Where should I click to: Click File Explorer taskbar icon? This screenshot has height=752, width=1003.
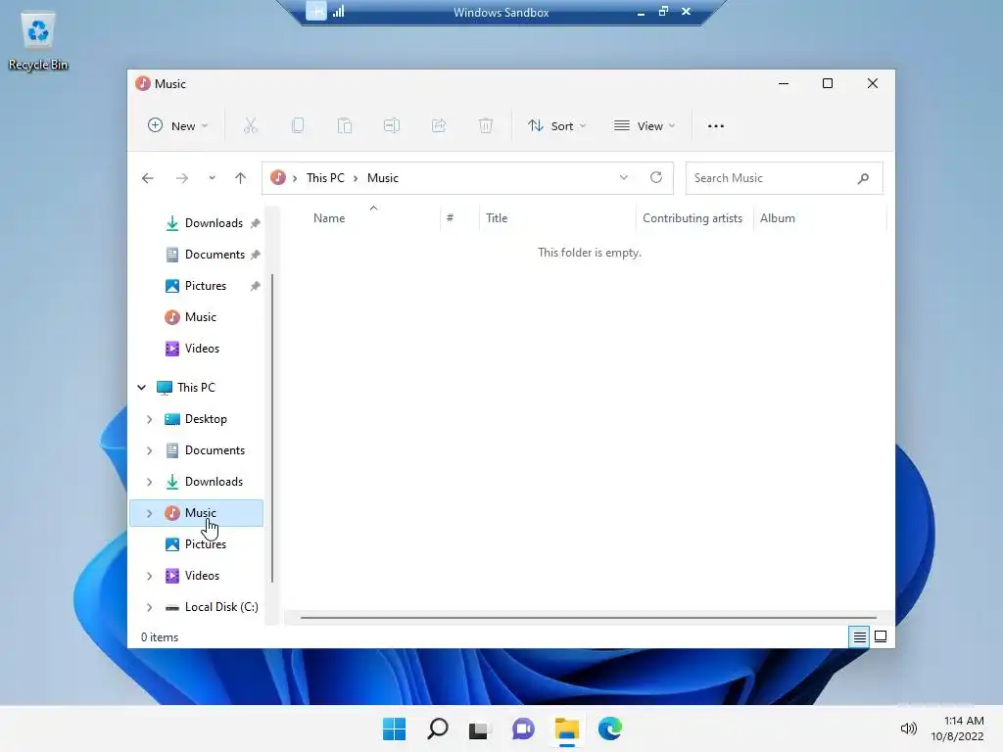pyautogui.click(x=567, y=728)
